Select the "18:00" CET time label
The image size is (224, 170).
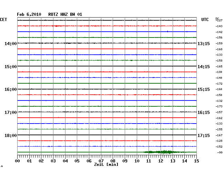point(11,135)
